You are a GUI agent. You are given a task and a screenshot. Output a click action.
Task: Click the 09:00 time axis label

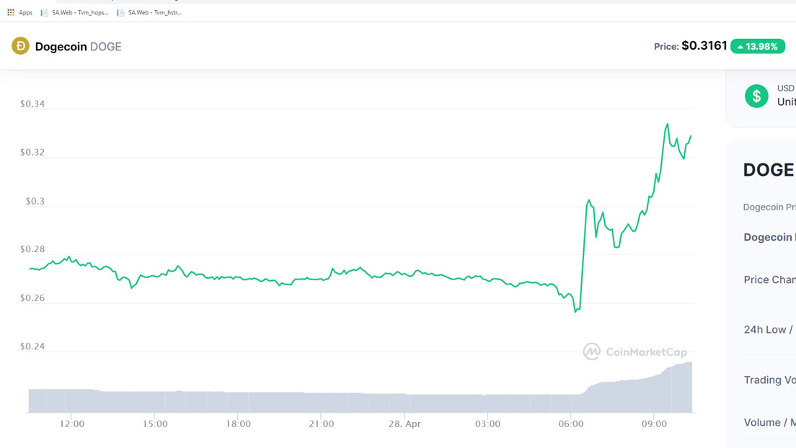click(x=653, y=424)
